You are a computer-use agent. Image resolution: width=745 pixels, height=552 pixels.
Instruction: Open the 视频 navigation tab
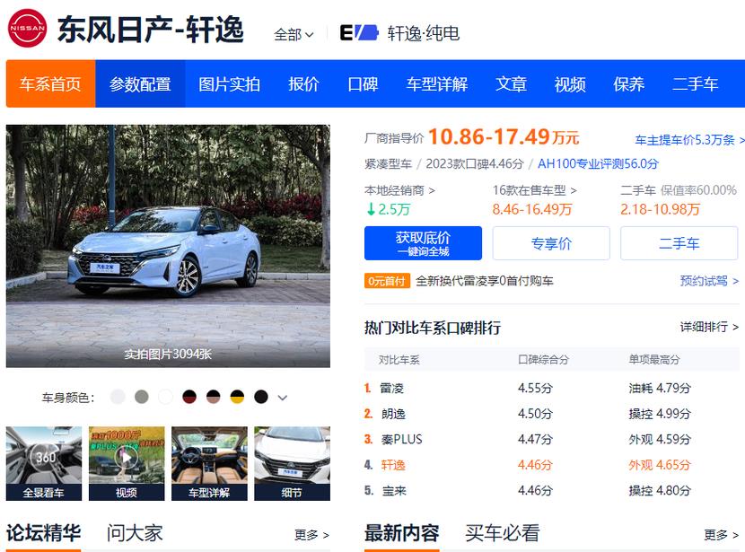tap(570, 84)
